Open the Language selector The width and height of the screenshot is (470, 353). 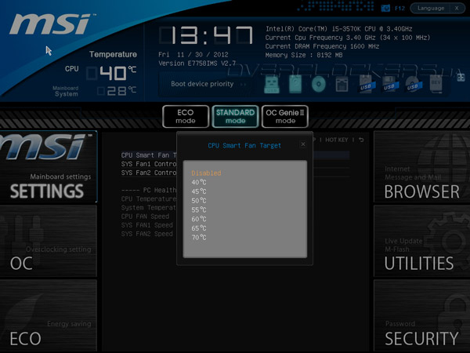point(431,8)
